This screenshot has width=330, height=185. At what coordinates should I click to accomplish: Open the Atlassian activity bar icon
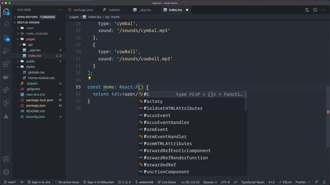[6, 116]
